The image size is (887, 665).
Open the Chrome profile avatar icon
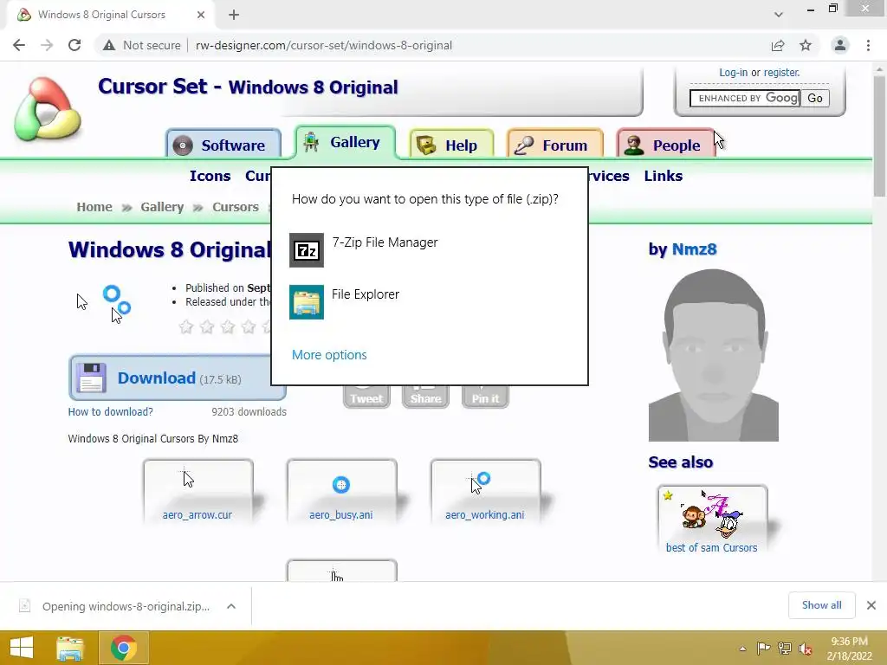point(840,45)
